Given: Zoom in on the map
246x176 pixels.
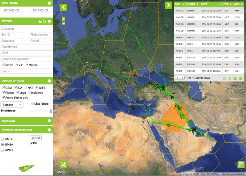Looking at the screenshot, I should [63, 19].
